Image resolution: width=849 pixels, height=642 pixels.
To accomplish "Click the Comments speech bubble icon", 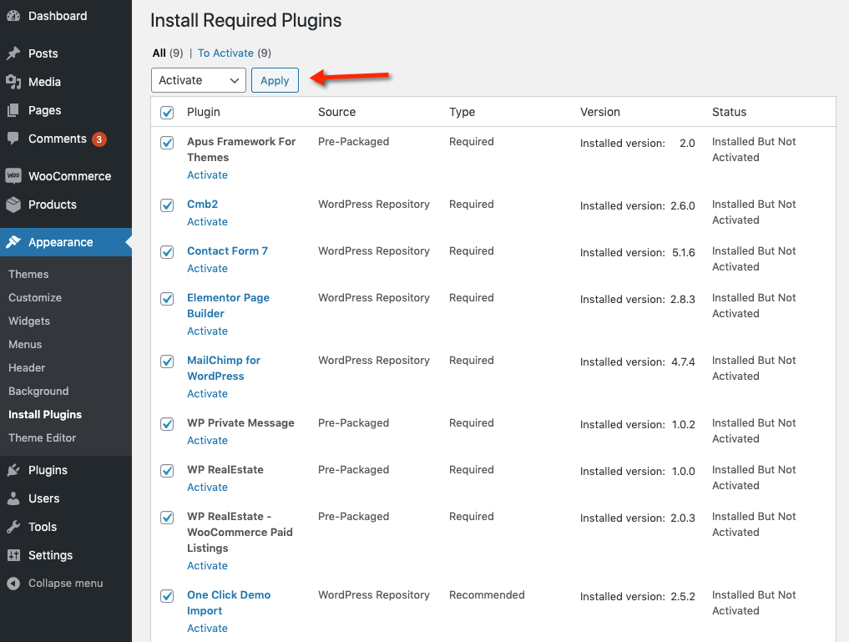I will click(x=13, y=139).
